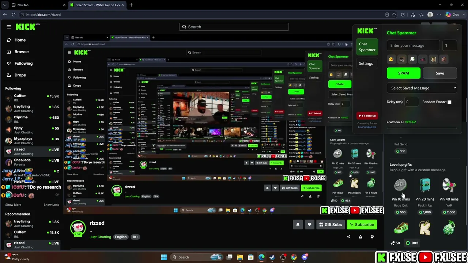Open Myaxplays channel in Following list
Image resolution: width=468 pixels, height=263 pixels.
pyautogui.click(x=32, y=141)
